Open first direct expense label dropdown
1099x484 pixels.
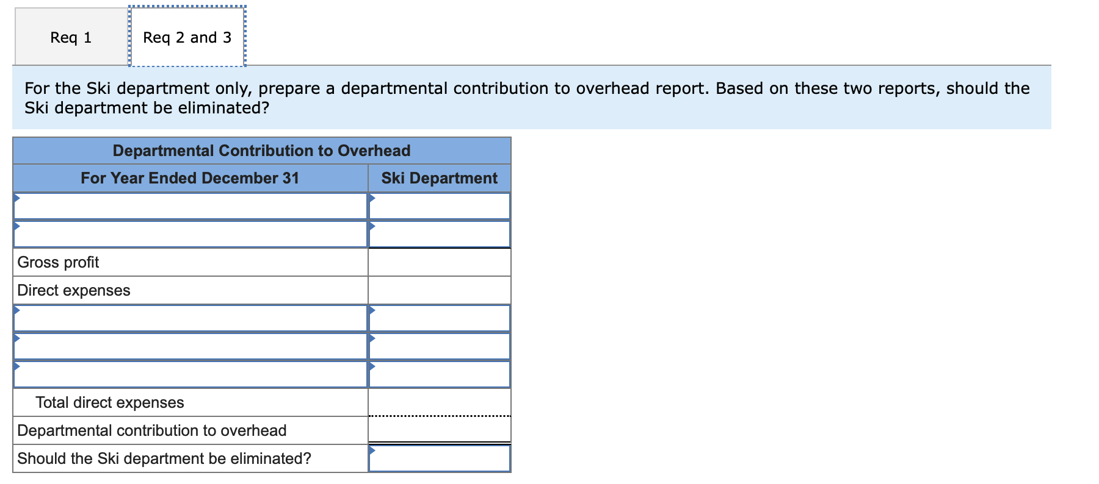point(190,318)
